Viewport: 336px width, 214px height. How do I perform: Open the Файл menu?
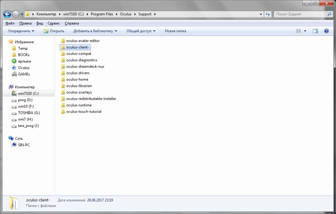(10, 23)
